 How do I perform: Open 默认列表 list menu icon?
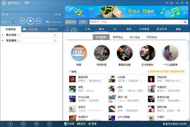tap(55, 35)
